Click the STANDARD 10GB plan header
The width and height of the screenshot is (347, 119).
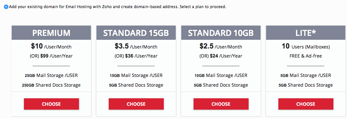click(x=221, y=33)
